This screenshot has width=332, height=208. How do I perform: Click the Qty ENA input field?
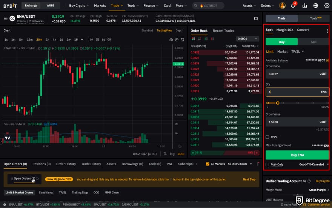click(297, 92)
